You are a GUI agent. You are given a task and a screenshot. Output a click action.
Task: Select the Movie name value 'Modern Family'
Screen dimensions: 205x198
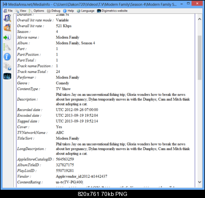point(67,37)
